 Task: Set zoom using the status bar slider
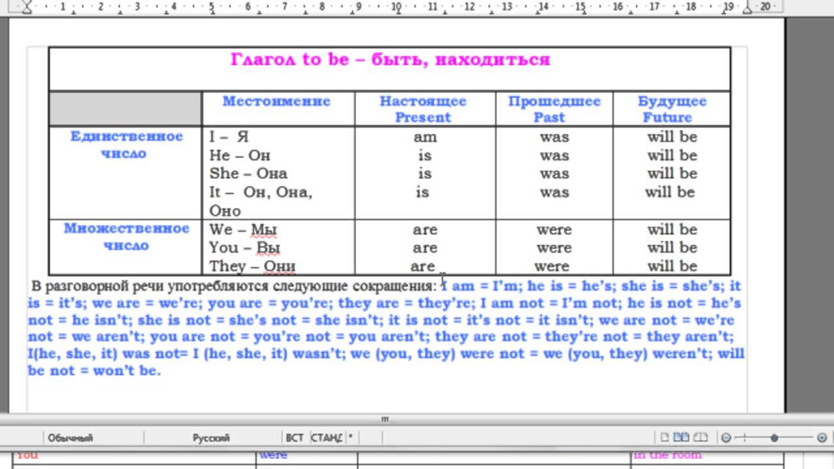(x=774, y=438)
